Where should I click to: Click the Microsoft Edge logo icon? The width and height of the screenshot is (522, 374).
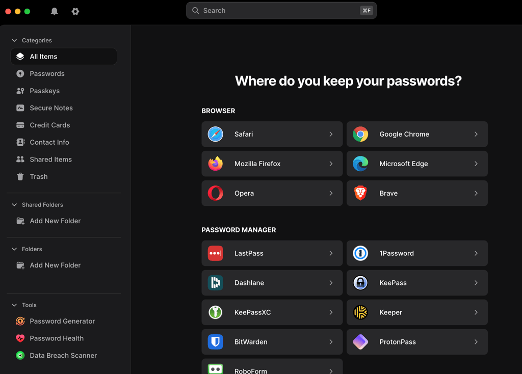click(360, 164)
